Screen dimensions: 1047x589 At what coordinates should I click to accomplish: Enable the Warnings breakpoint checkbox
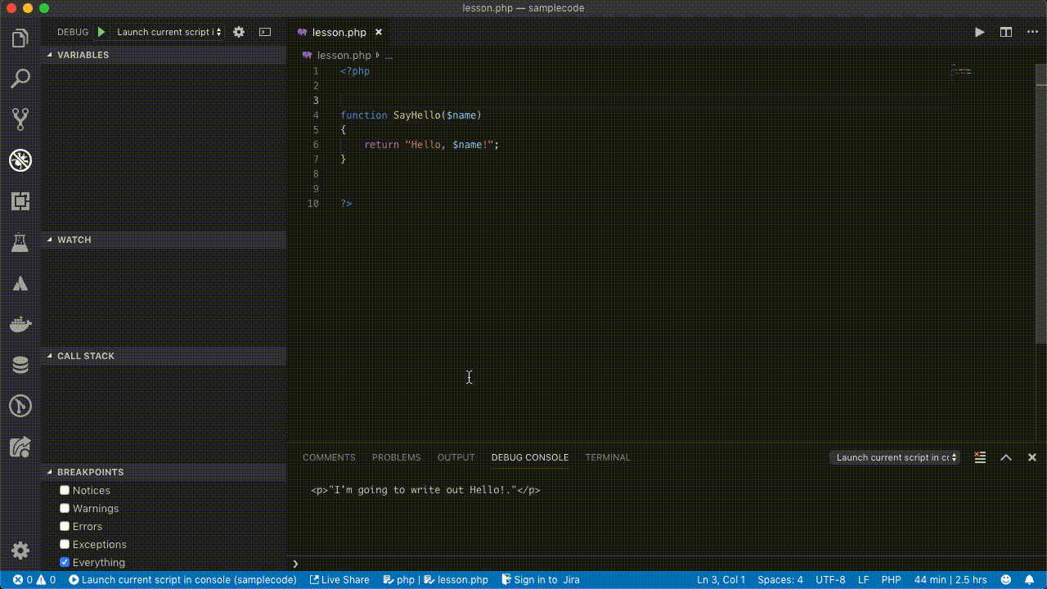click(65, 508)
